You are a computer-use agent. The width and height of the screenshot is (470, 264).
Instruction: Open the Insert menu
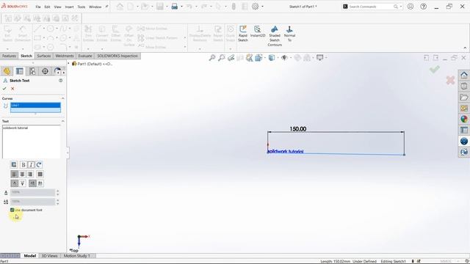[69, 7]
